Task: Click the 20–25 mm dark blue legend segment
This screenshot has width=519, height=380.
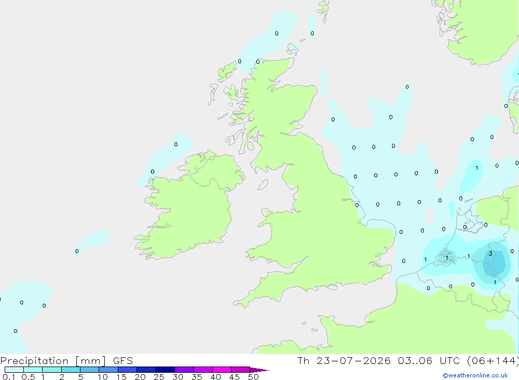Action: [146, 370]
